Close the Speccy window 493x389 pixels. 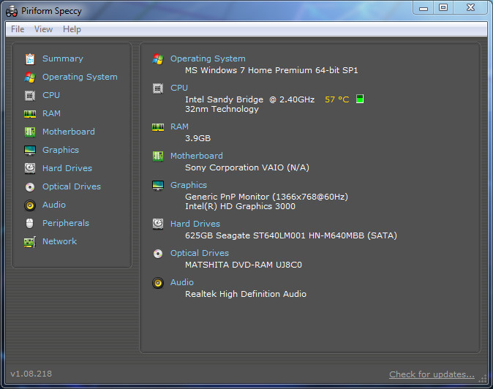point(470,7)
